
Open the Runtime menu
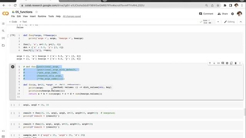(42, 16)
